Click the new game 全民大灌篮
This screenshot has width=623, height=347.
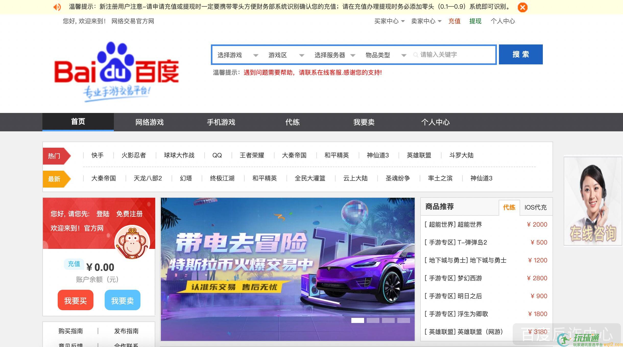click(x=310, y=178)
